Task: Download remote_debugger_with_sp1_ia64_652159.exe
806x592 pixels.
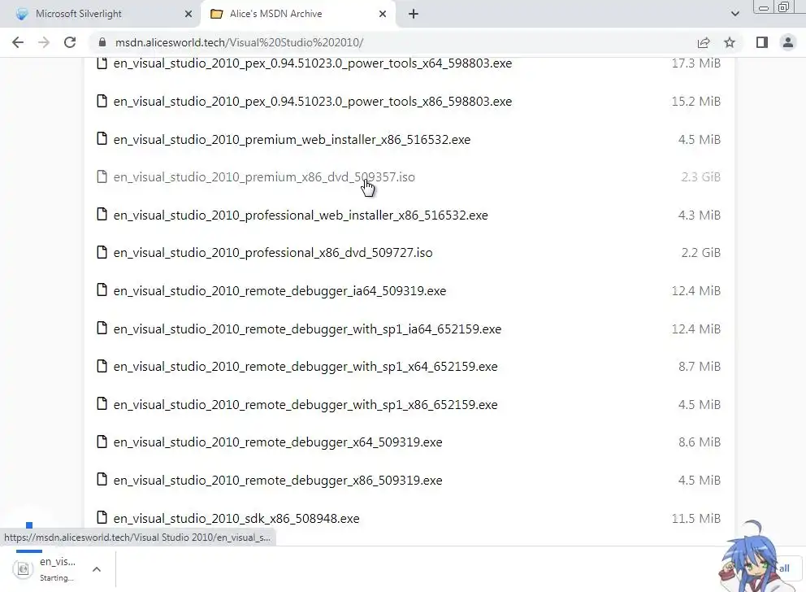Action: (x=307, y=329)
